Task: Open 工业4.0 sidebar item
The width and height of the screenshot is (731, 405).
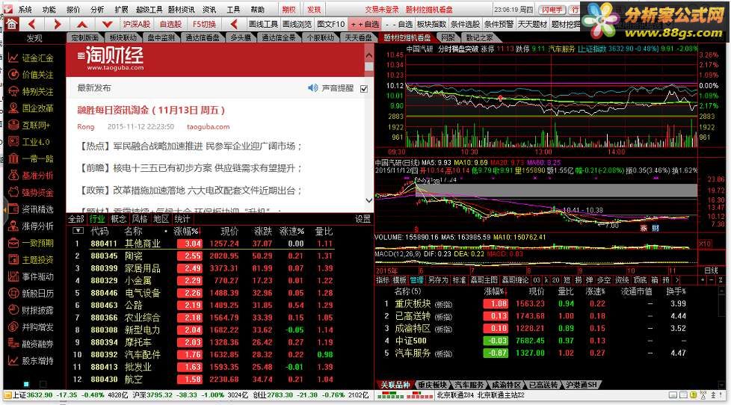Action: pos(29,142)
